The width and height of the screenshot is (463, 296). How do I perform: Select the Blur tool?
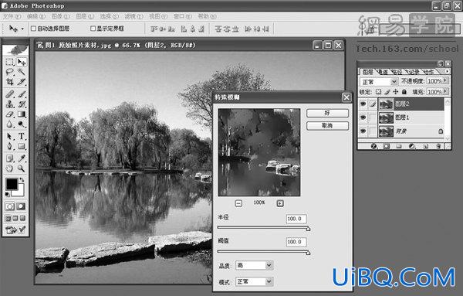[x=10, y=124]
